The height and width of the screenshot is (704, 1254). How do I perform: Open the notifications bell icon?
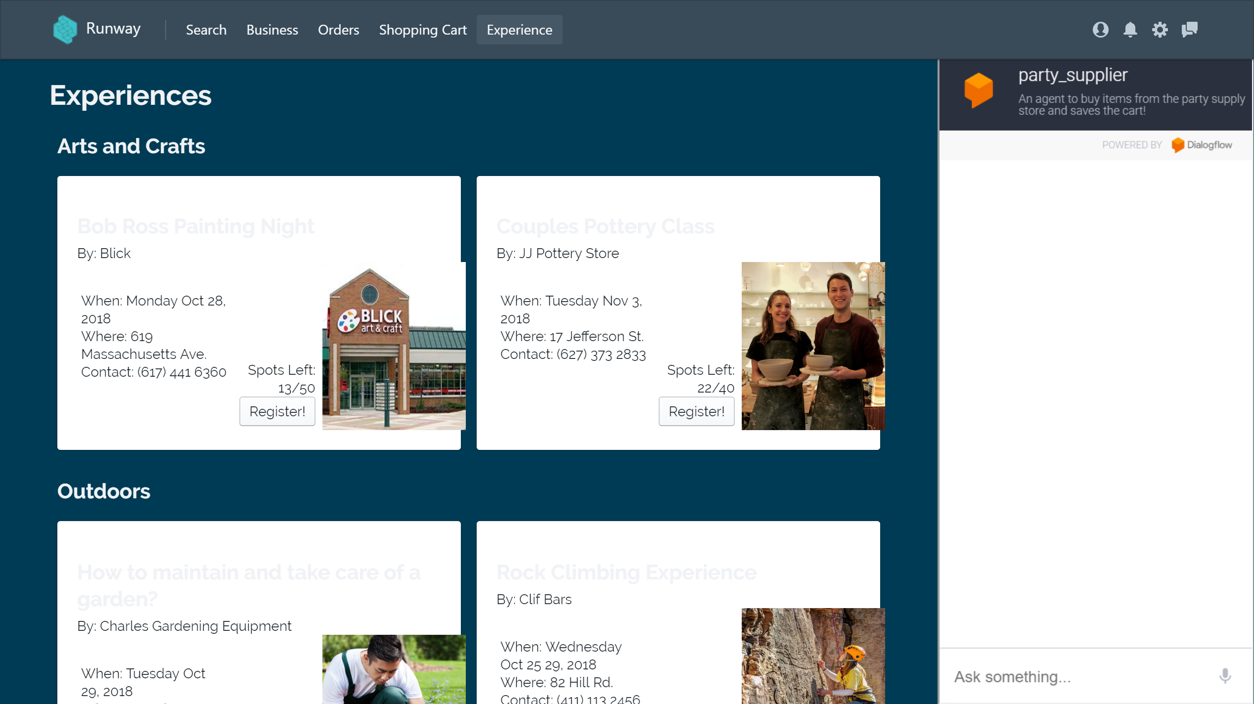click(1130, 30)
